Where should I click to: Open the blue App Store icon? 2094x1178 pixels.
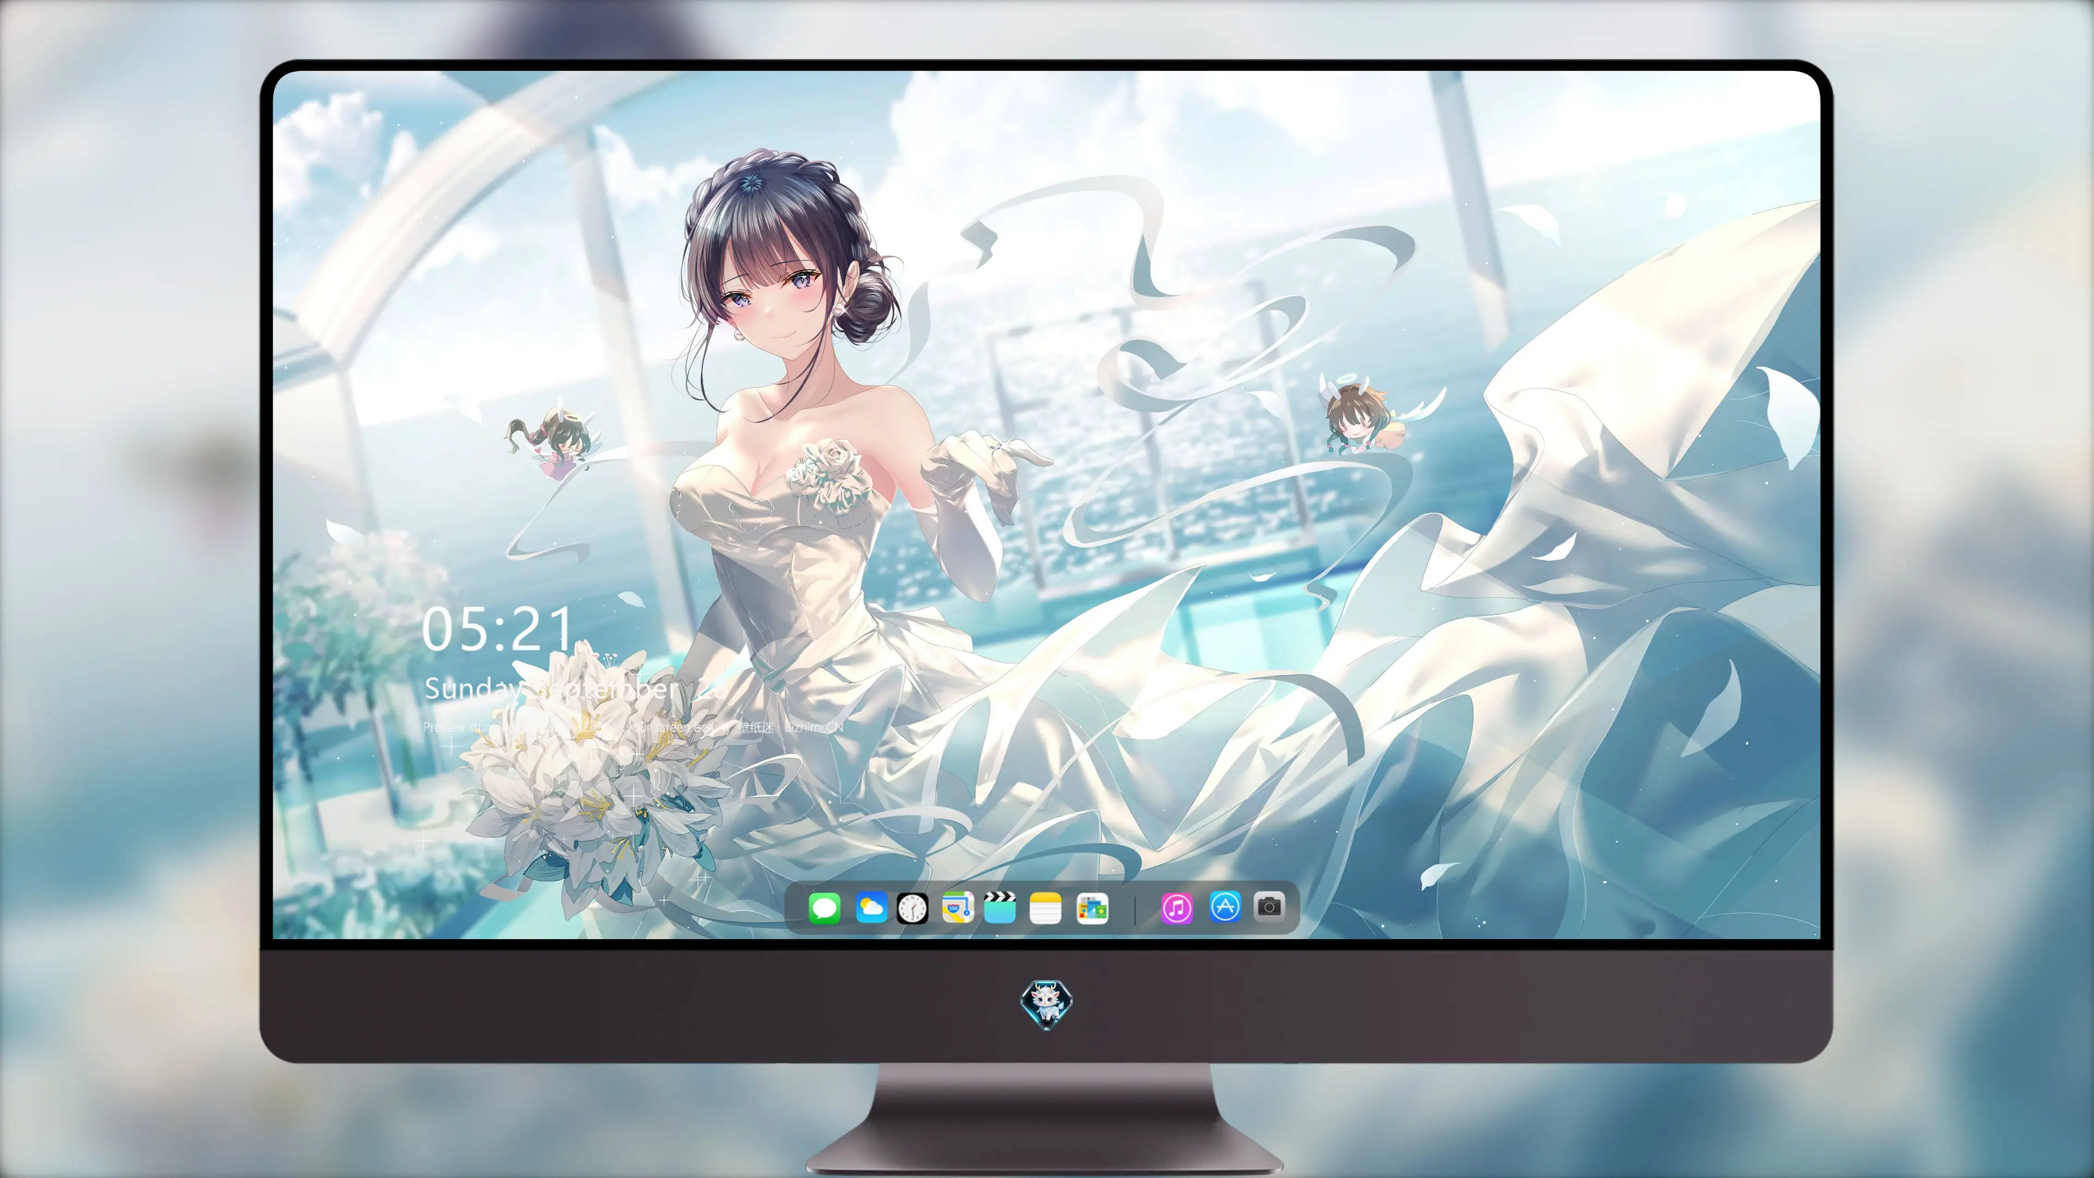[1225, 906]
